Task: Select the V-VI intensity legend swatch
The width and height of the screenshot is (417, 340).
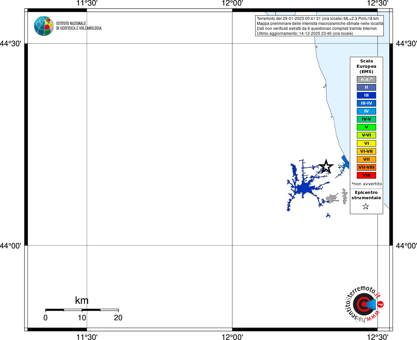Action: tap(366, 135)
